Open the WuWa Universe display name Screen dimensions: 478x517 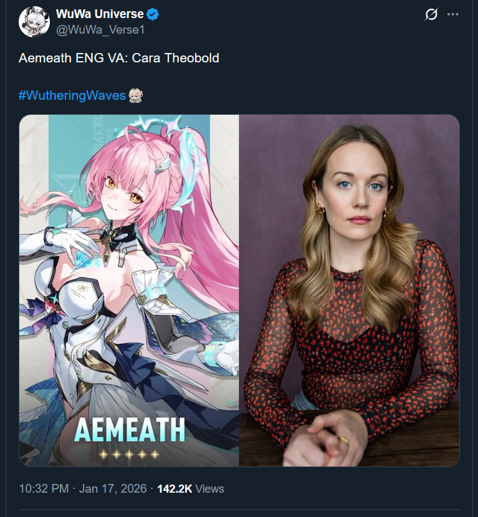pyautogui.click(x=100, y=14)
